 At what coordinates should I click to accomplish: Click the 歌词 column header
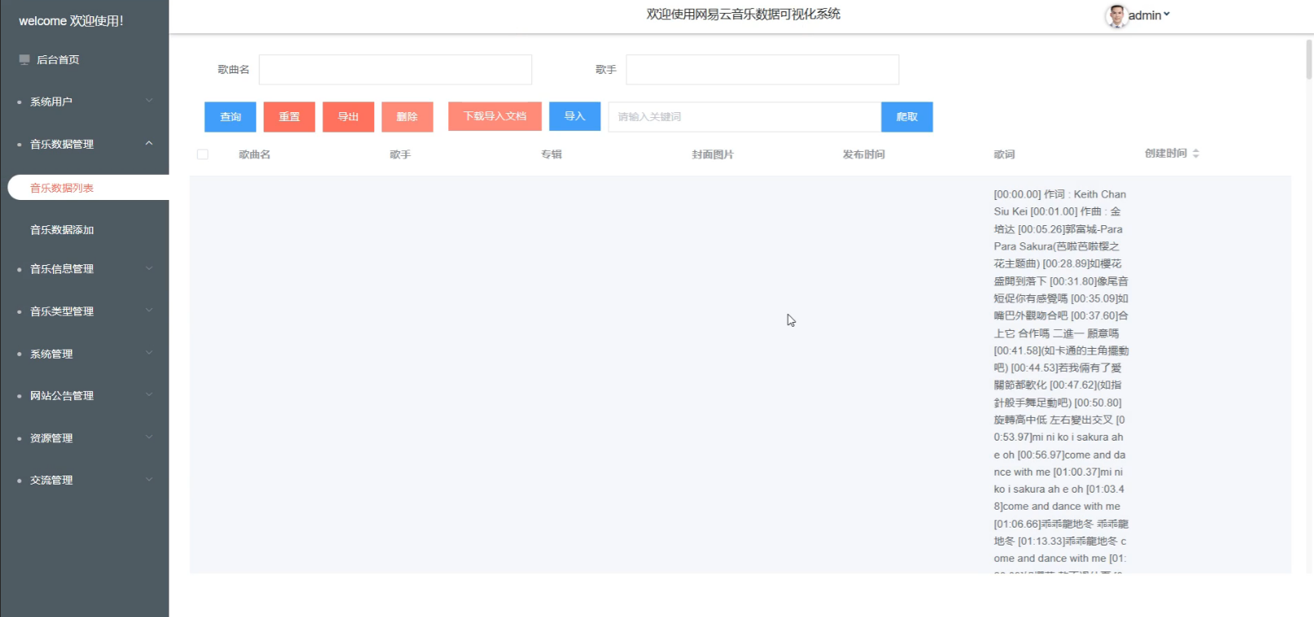[1004, 154]
